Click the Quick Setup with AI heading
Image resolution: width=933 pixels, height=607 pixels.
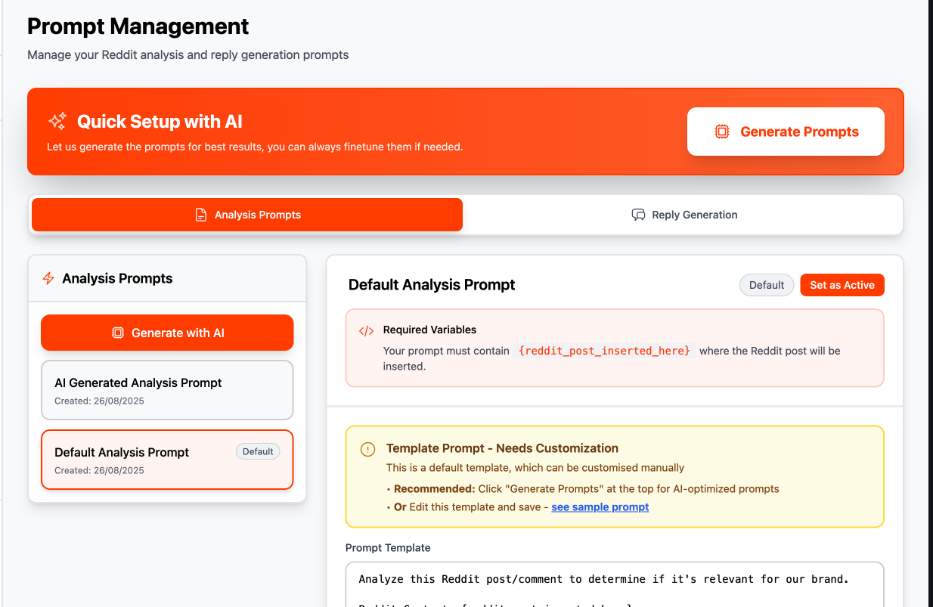160,121
